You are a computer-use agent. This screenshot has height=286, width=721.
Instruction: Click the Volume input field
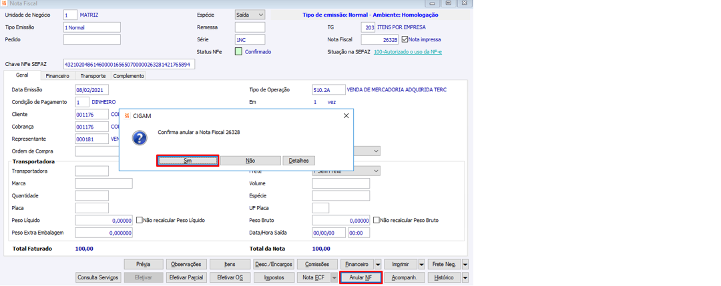(x=340, y=183)
